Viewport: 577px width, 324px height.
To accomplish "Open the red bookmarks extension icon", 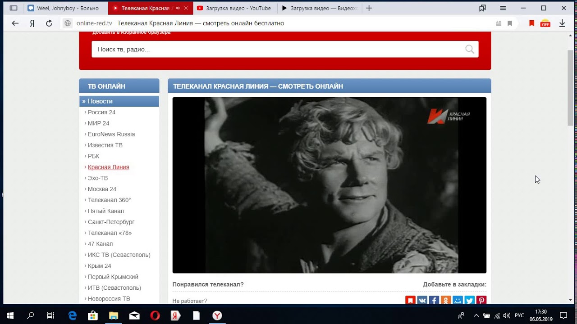I will 531,23.
